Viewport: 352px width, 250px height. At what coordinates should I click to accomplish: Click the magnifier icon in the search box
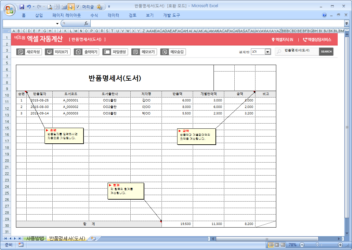[x=279, y=51]
